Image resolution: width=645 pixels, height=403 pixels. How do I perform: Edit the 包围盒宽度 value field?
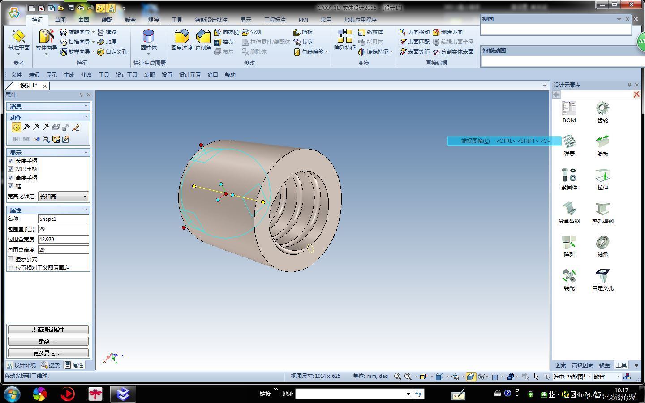[64, 240]
